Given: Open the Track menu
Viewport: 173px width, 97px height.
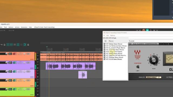Looking at the screenshot, I should (x=5, y=27).
